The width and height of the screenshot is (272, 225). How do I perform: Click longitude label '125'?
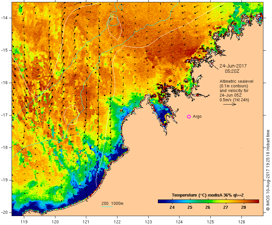(210, 222)
